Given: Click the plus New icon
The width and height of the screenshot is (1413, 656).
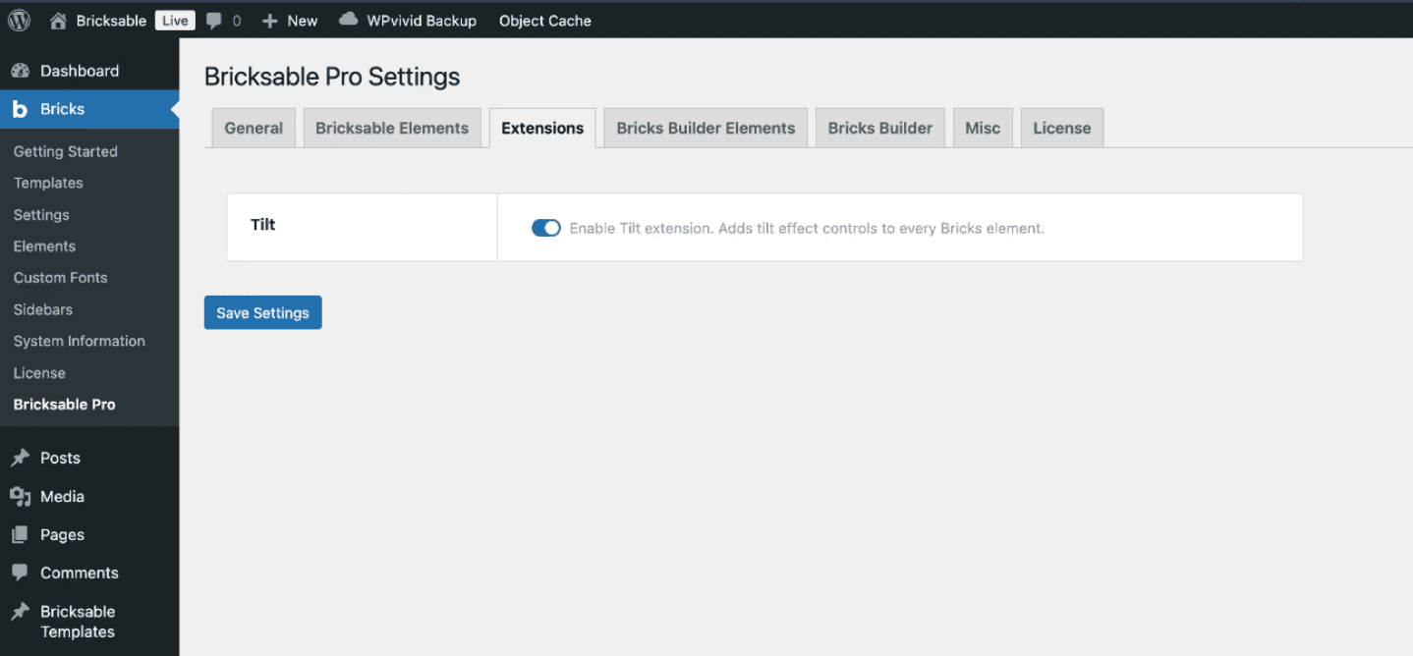Looking at the screenshot, I should [x=270, y=21].
